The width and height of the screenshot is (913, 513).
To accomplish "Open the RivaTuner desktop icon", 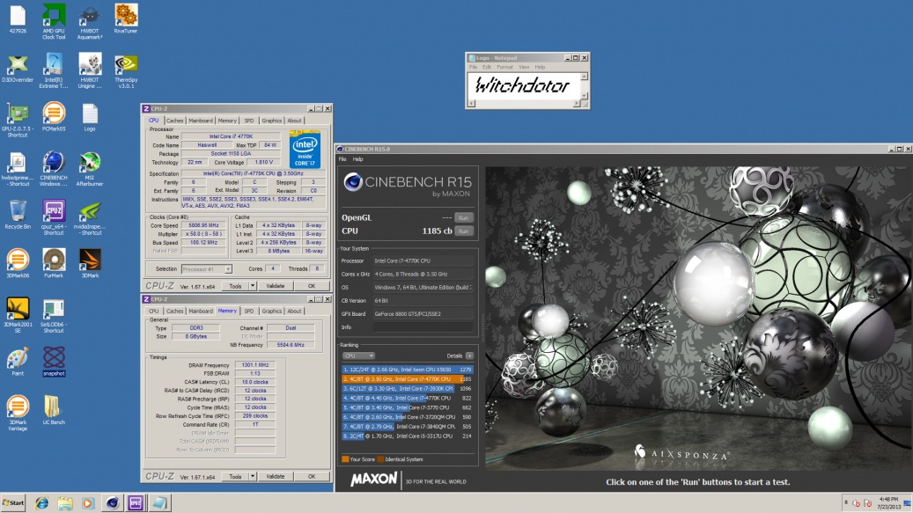I will [126, 16].
